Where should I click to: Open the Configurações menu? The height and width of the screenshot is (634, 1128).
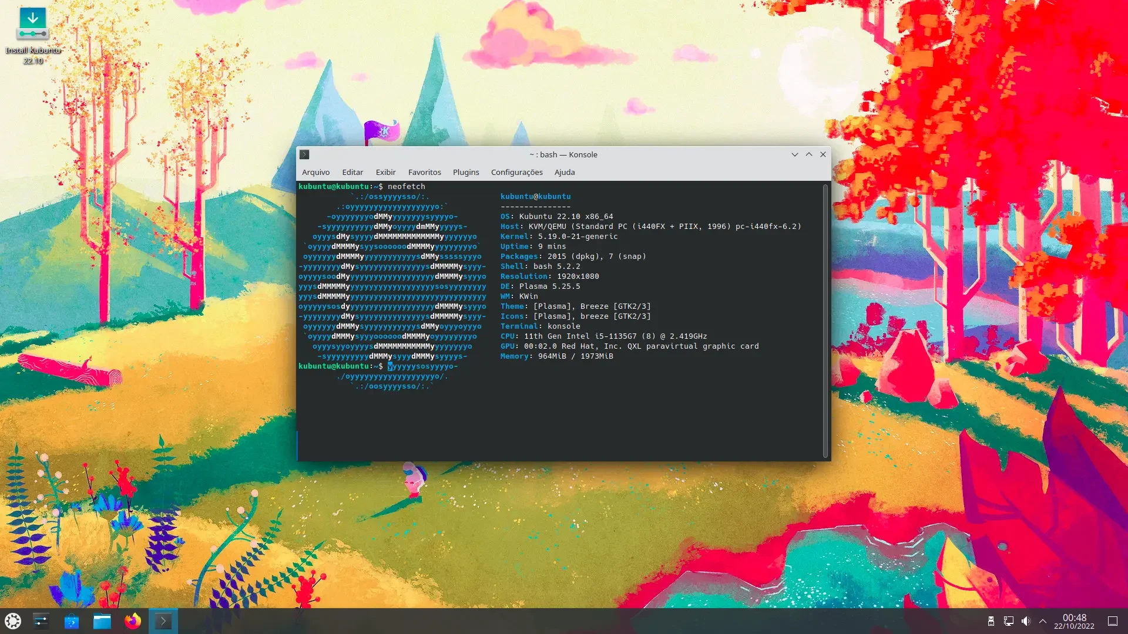click(517, 172)
